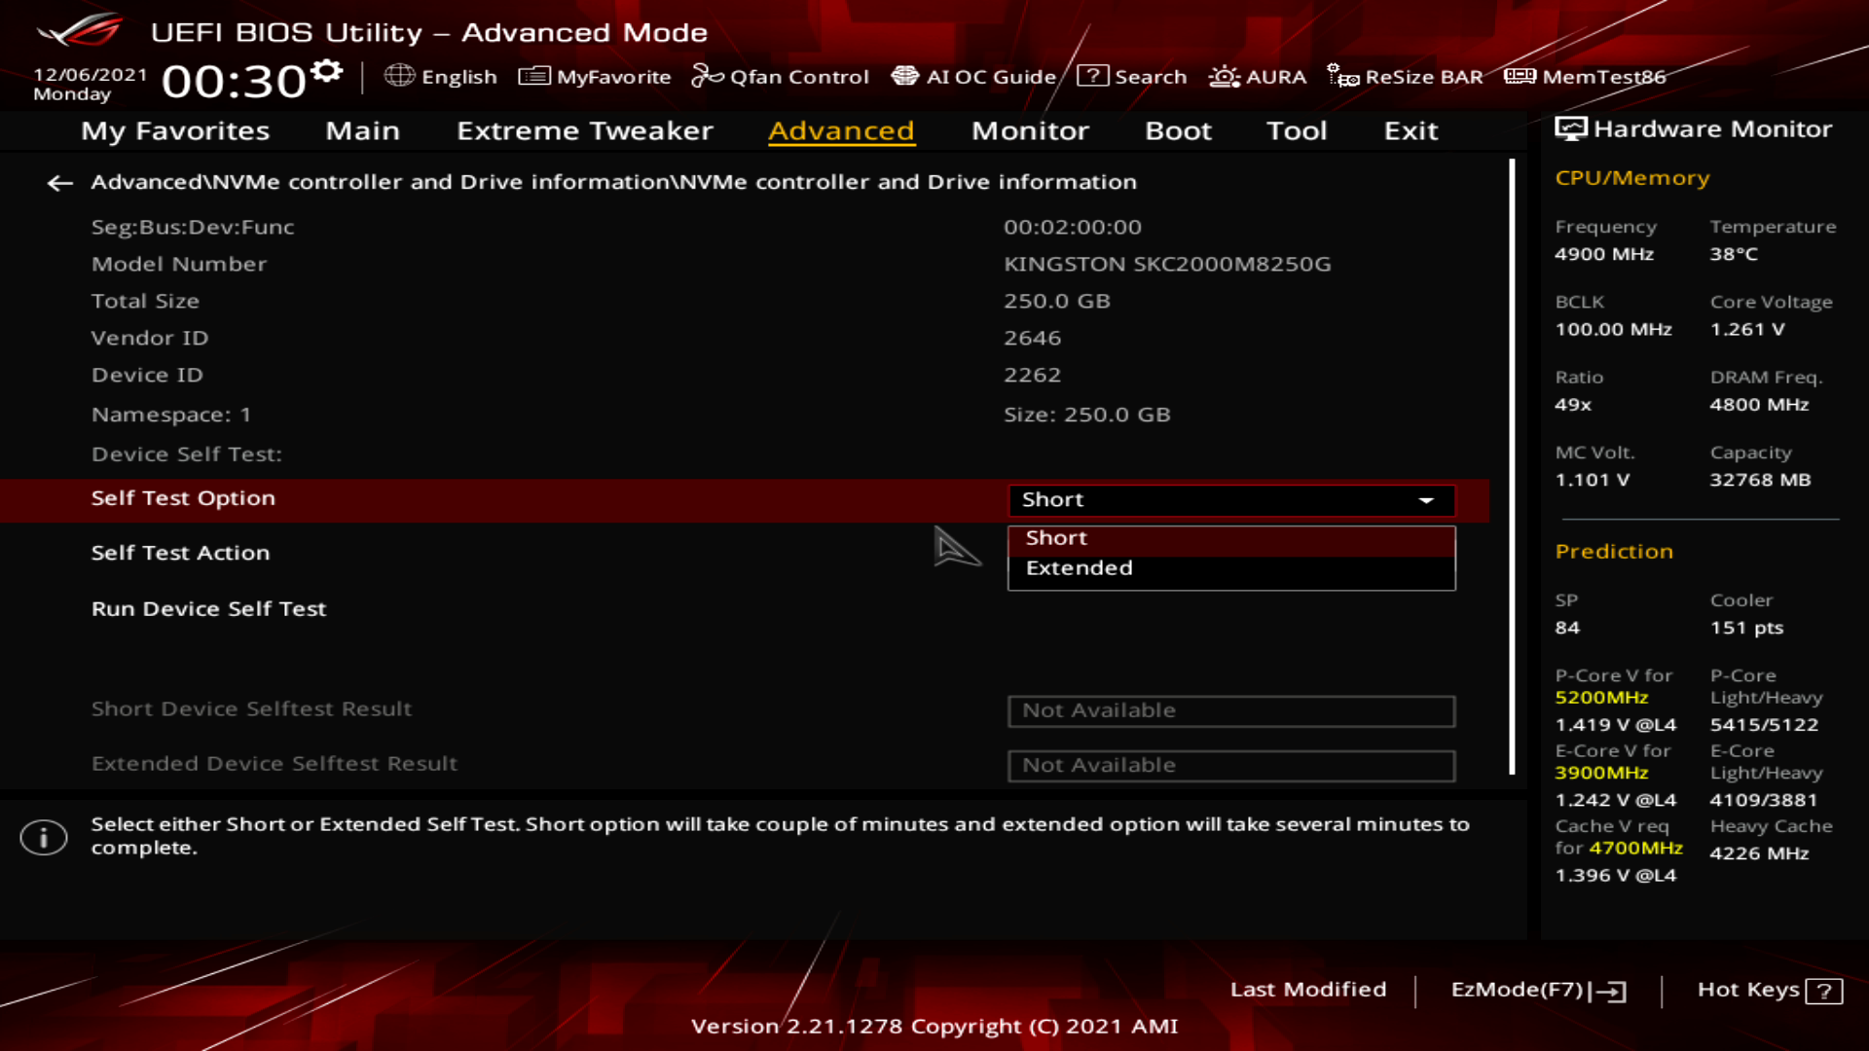Select Short in the dropdown list
This screenshot has width=1869, height=1051.
[1056, 538]
